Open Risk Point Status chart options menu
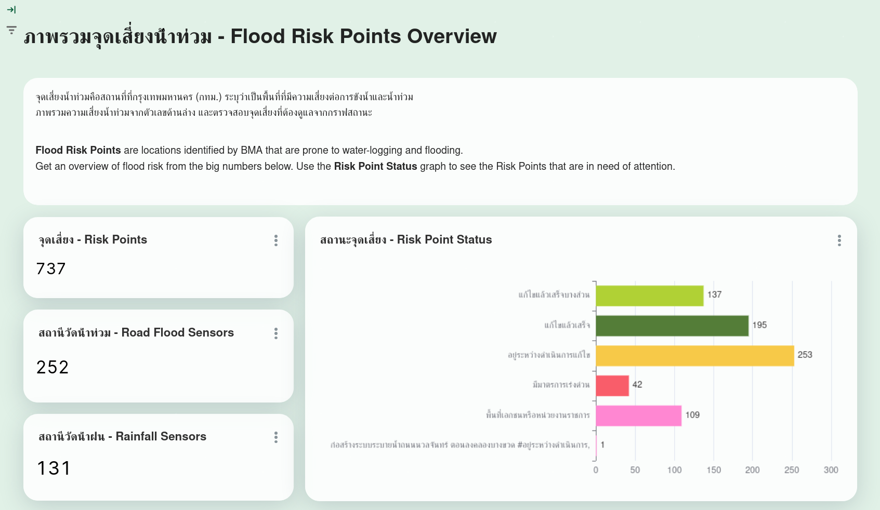Viewport: 880px width, 510px height. [839, 240]
